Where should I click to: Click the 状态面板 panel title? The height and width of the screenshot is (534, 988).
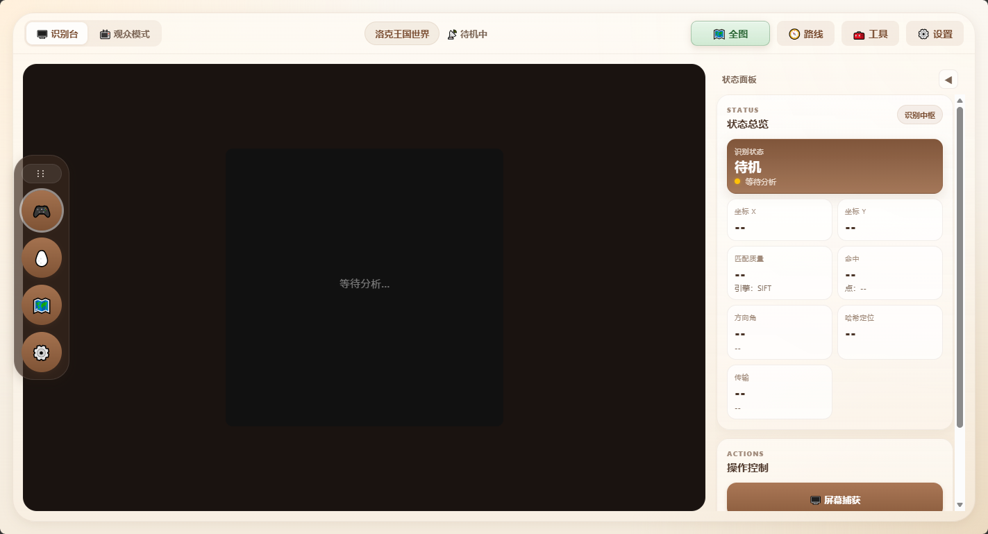point(739,80)
